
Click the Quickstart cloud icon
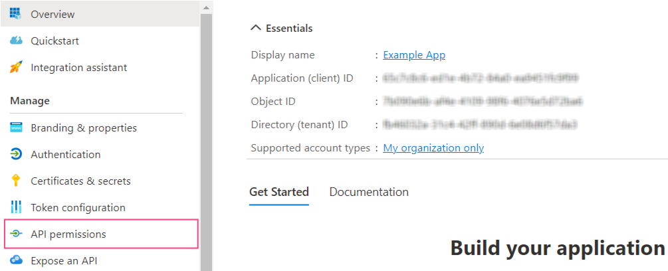(16, 41)
